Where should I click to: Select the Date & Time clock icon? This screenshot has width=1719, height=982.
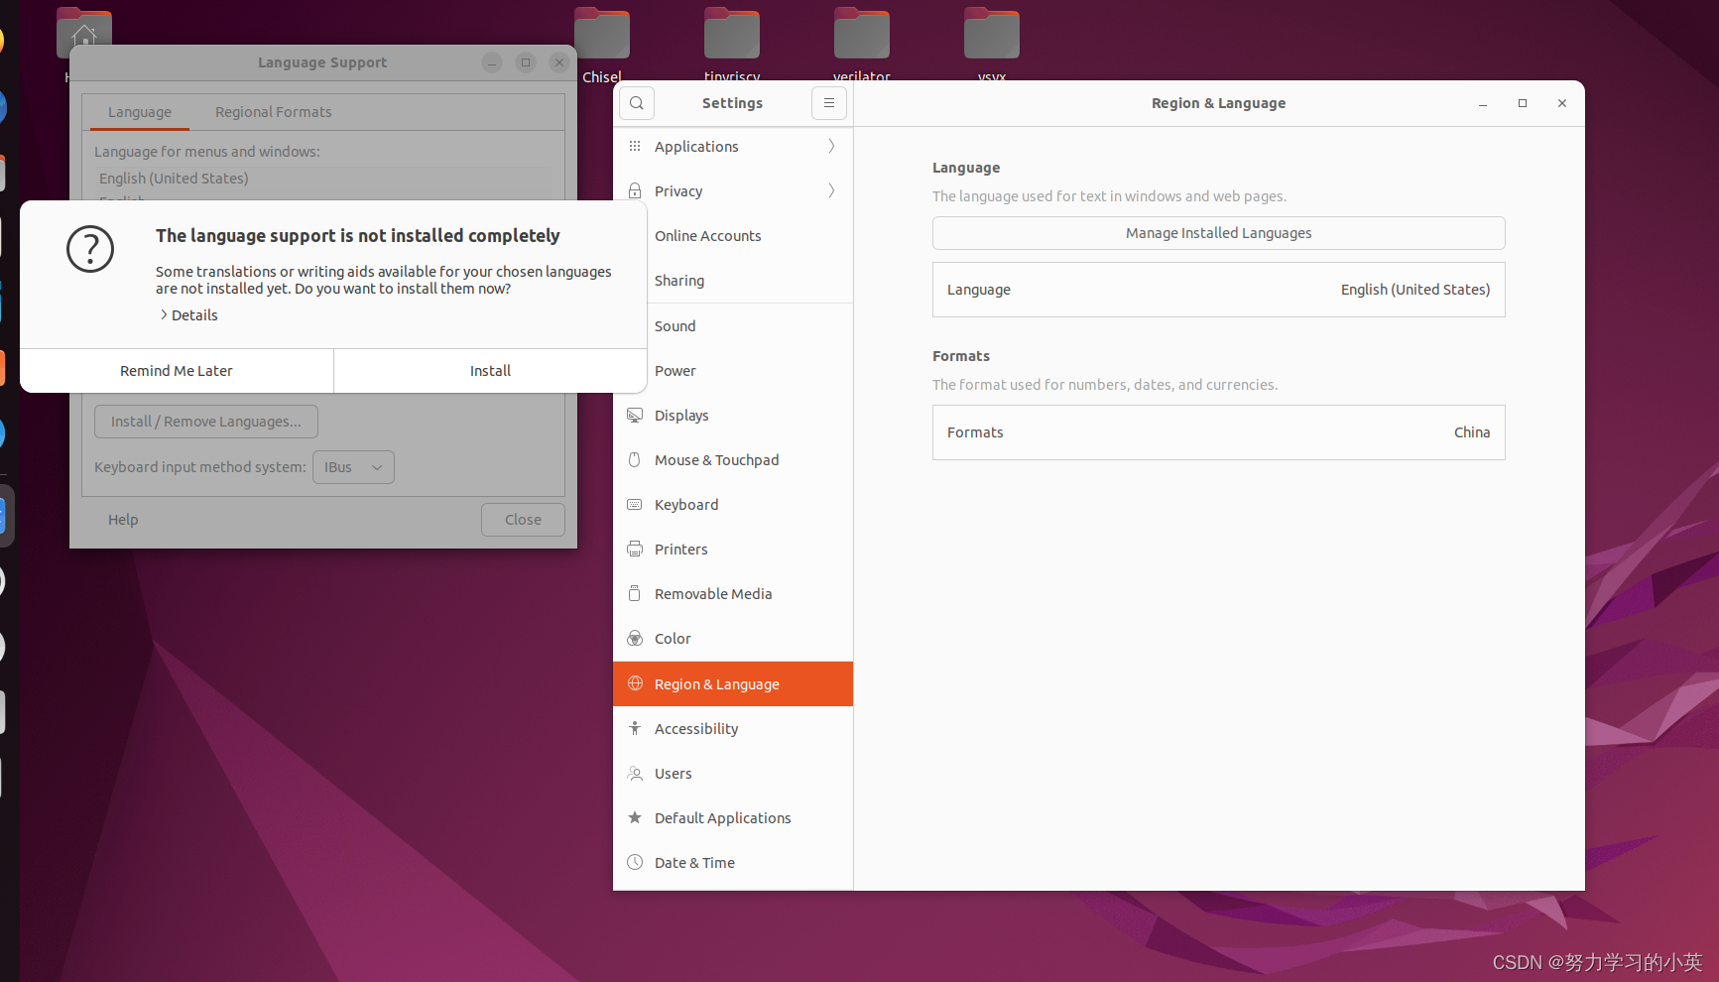(635, 862)
